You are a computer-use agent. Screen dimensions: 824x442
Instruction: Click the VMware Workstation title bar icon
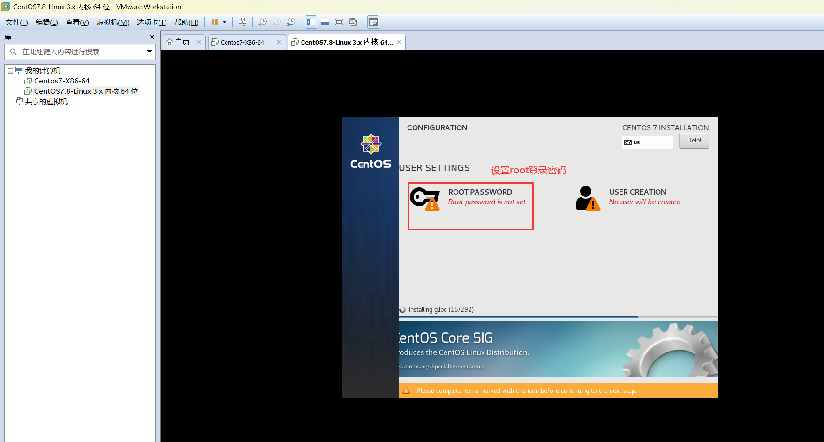(x=6, y=7)
